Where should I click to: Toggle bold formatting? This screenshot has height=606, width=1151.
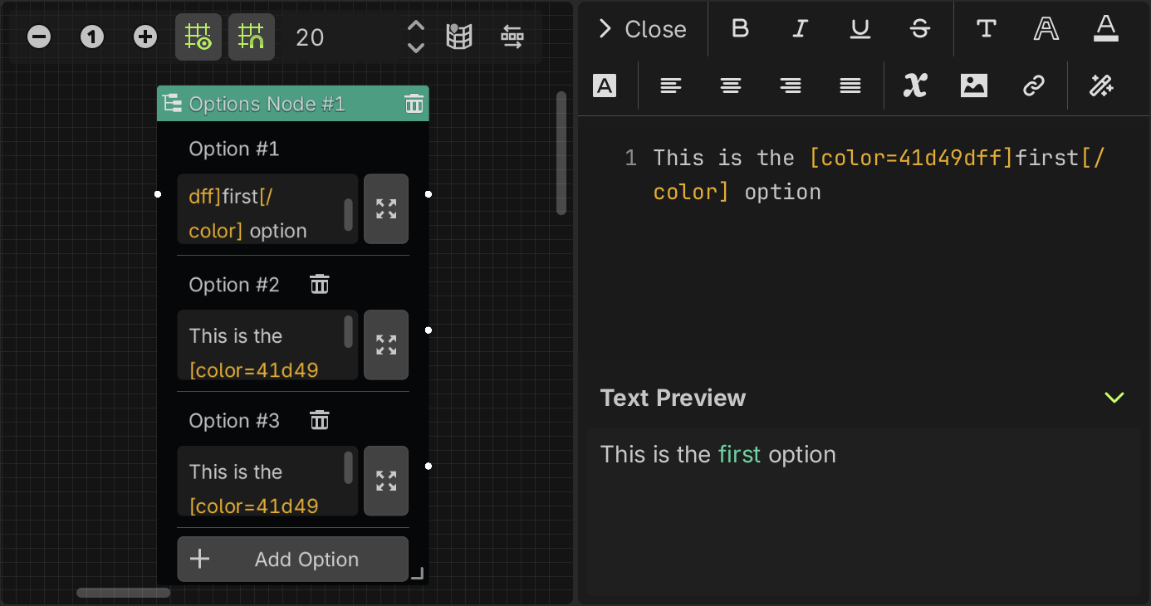739,29
